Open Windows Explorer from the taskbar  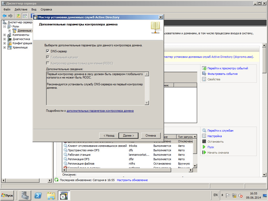point(51,195)
